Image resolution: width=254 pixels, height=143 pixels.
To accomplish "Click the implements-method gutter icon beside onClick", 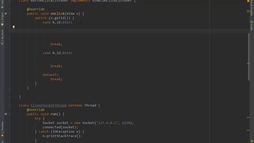I will [6, 14].
